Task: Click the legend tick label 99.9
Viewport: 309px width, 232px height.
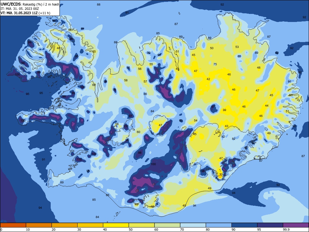Action: [x=286, y=230]
